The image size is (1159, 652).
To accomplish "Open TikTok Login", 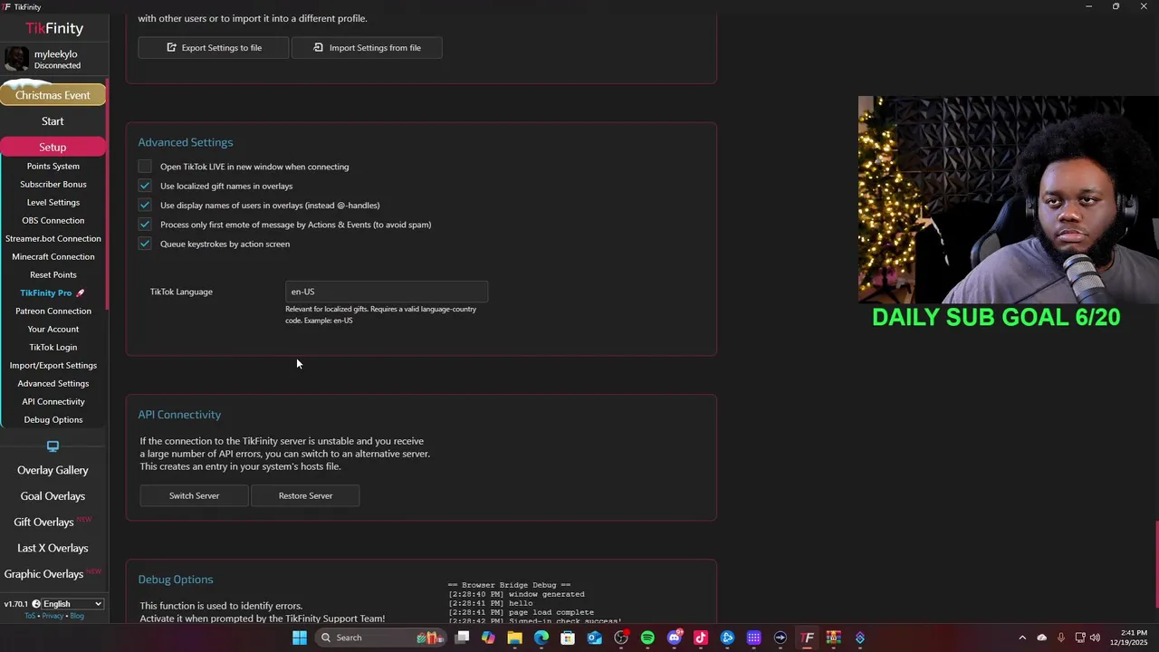I will click(x=53, y=348).
